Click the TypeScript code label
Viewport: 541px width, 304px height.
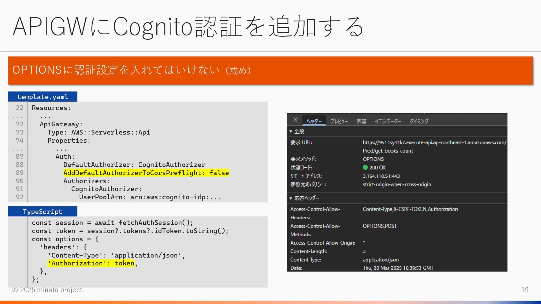pos(43,211)
